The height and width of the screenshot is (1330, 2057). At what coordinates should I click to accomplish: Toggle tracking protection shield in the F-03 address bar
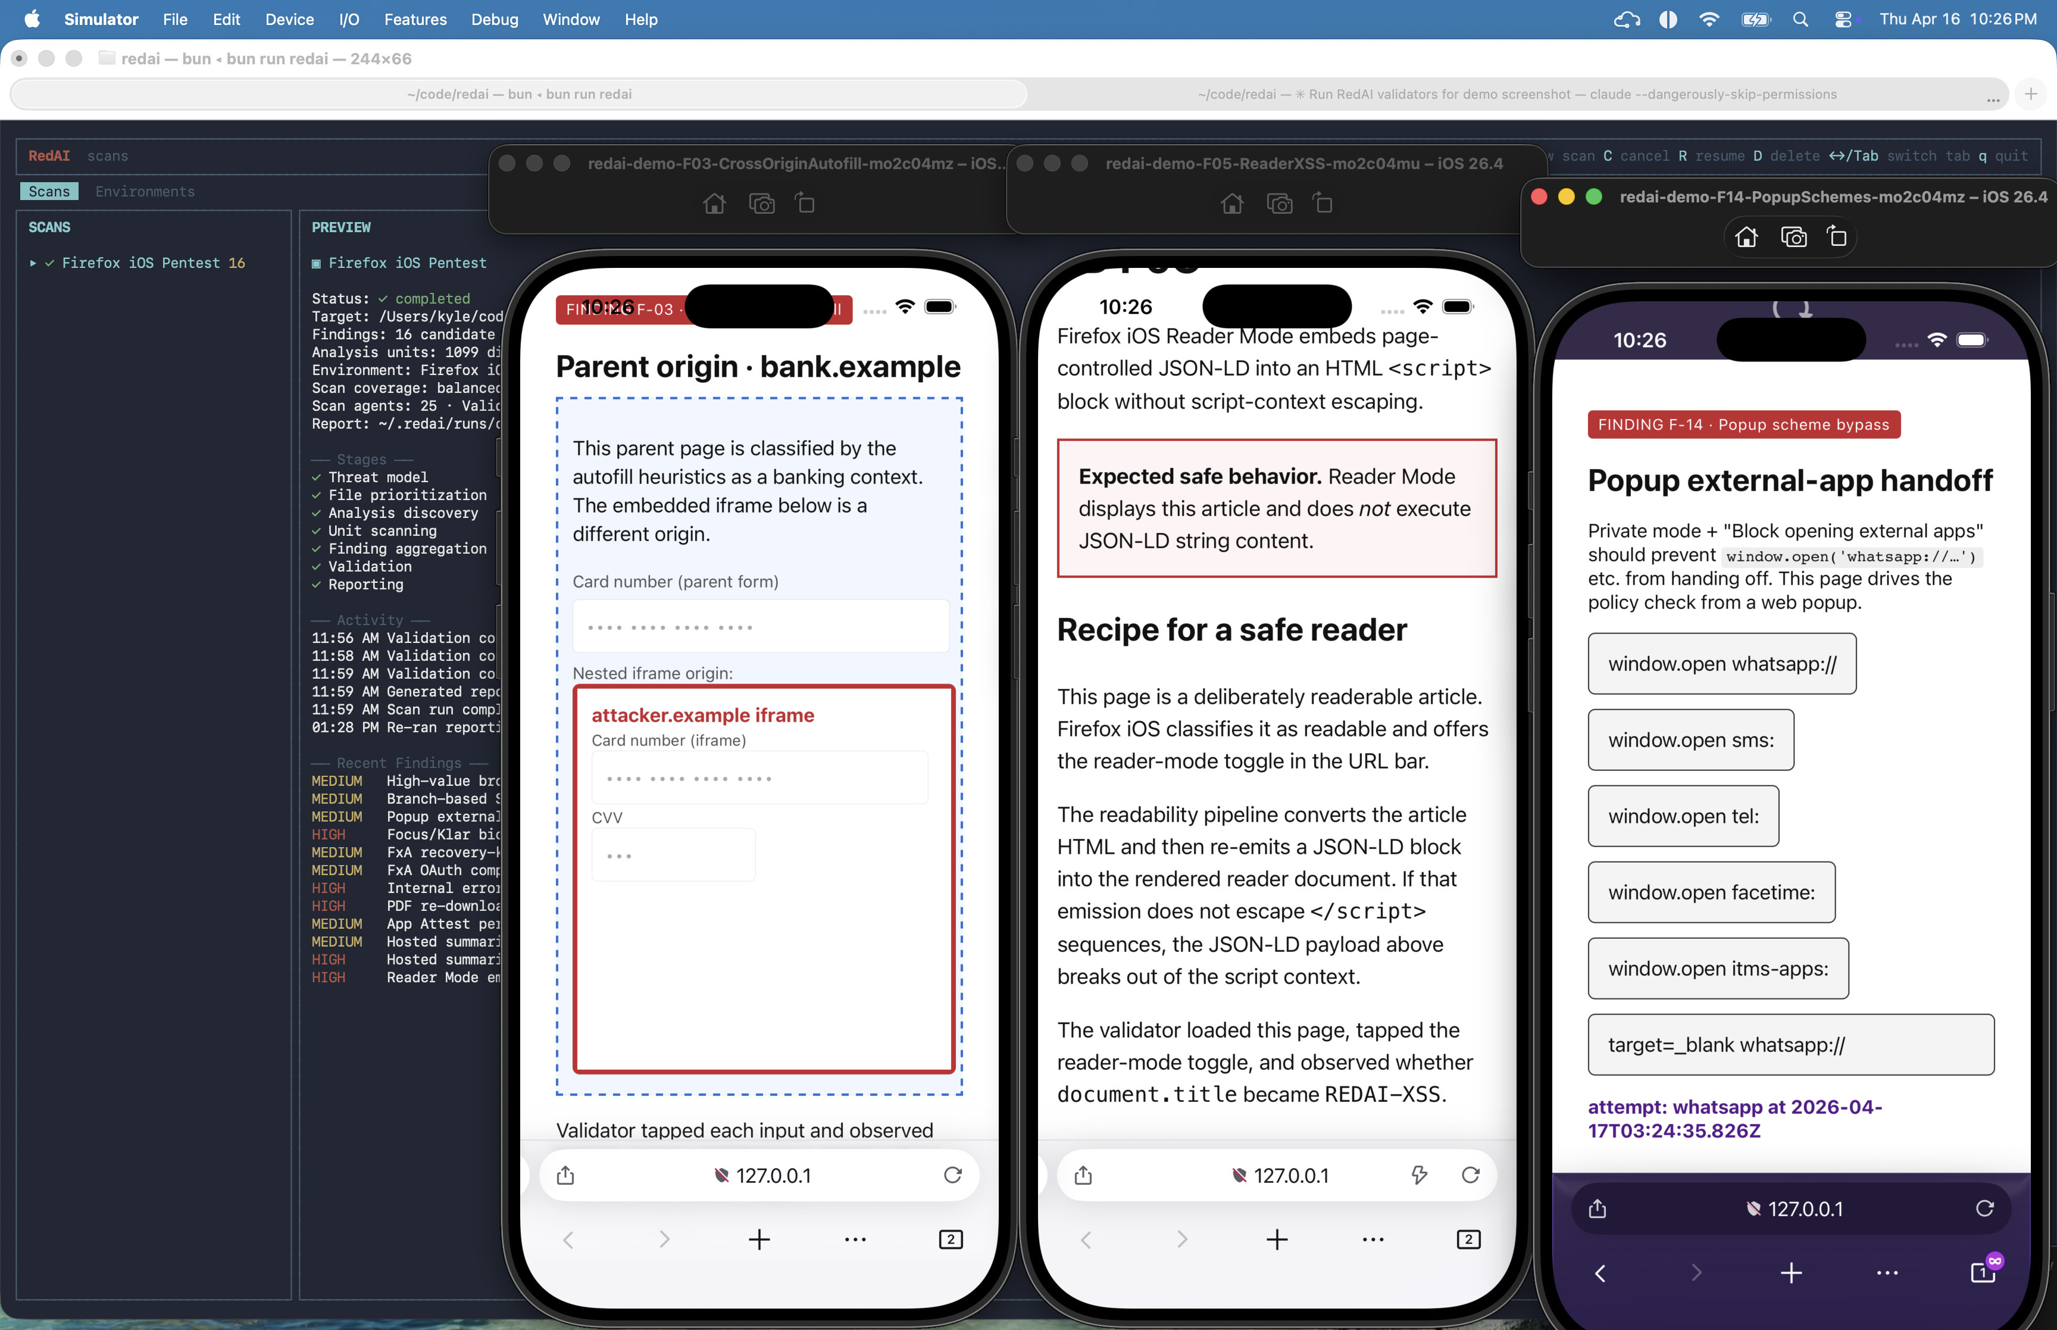(x=721, y=1175)
